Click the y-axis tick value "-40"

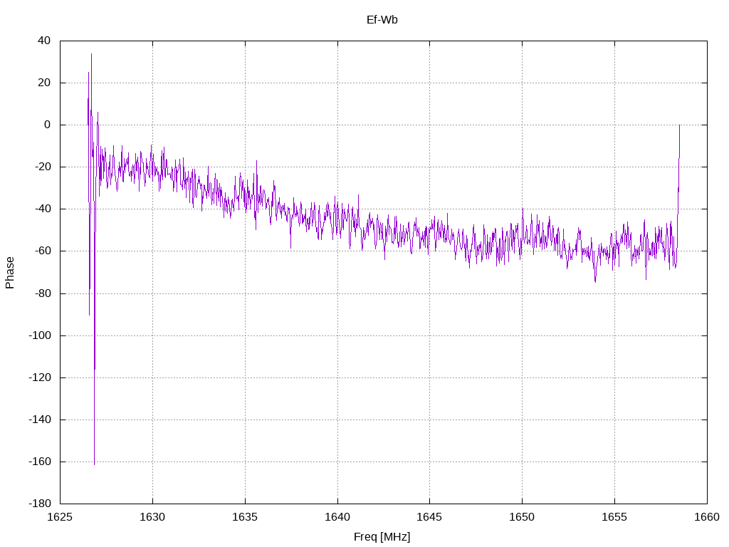pos(43,209)
